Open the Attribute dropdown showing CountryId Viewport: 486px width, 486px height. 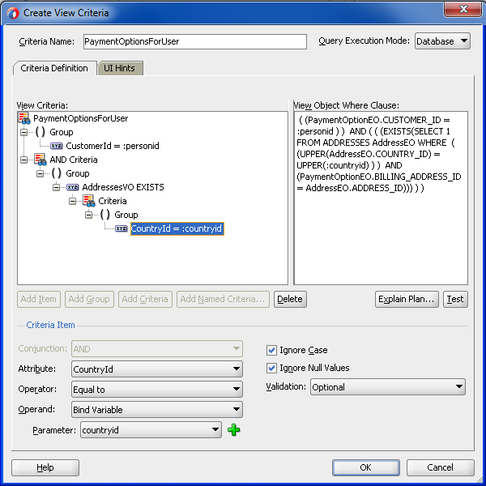(157, 369)
